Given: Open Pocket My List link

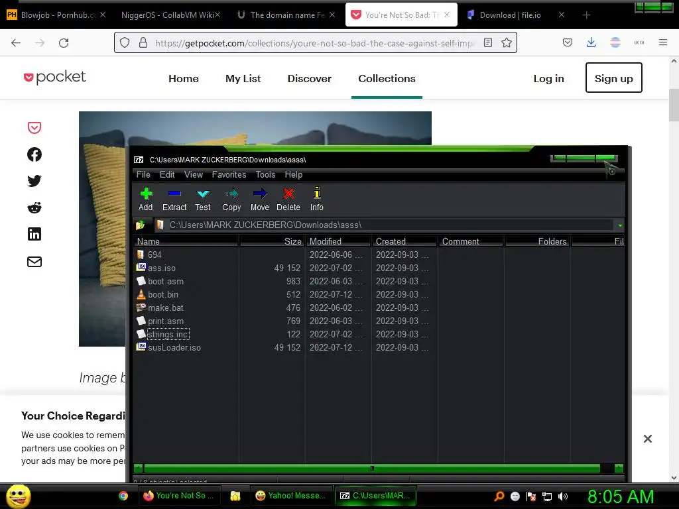Looking at the screenshot, I should coord(243,78).
